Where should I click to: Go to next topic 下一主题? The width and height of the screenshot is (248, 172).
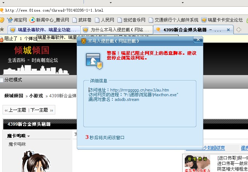(x=39, y=110)
